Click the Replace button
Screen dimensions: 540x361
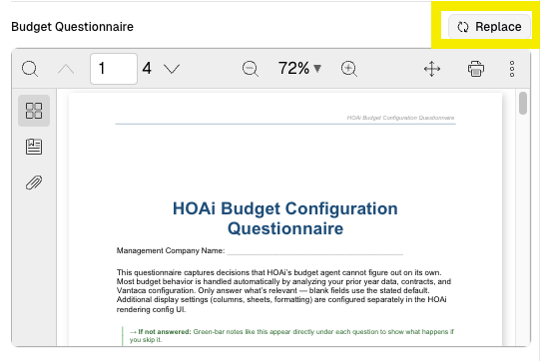point(489,27)
